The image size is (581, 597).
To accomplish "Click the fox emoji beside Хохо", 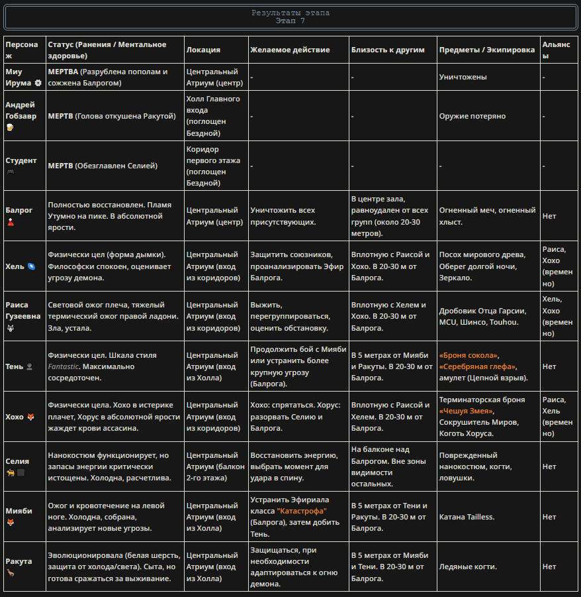I will pyautogui.click(x=30, y=417).
